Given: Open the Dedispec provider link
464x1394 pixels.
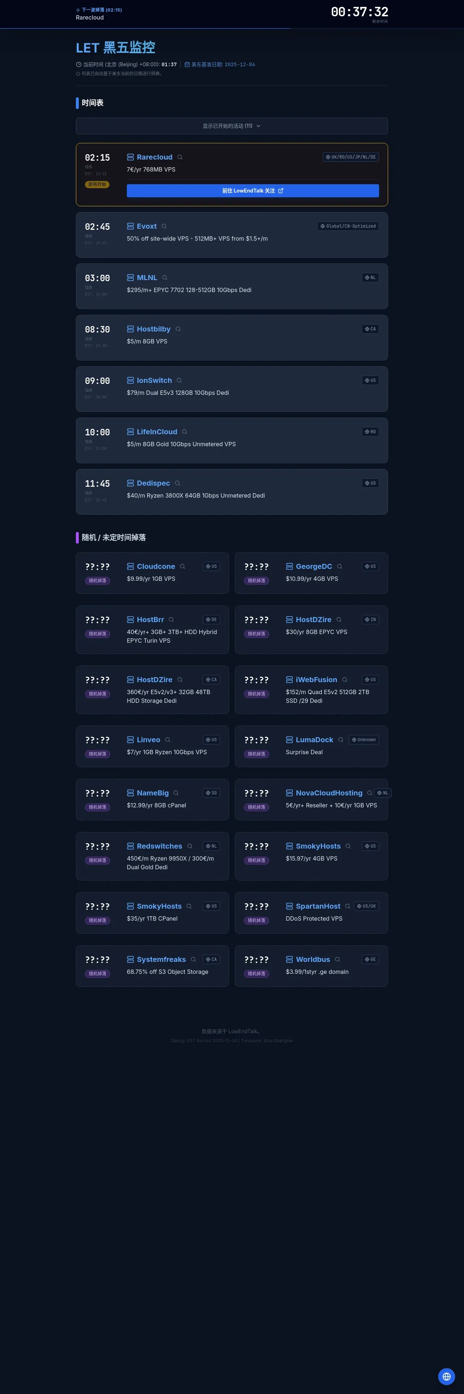Looking at the screenshot, I should click(154, 483).
